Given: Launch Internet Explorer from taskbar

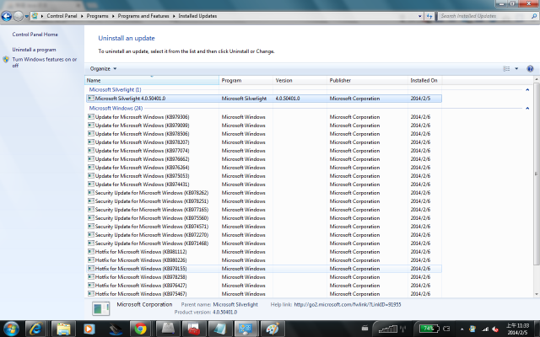Looking at the screenshot, I should [35, 329].
